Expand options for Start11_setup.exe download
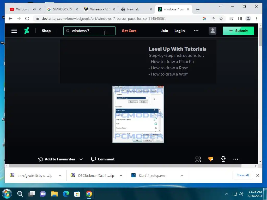The image size is (267, 200). 182,176
